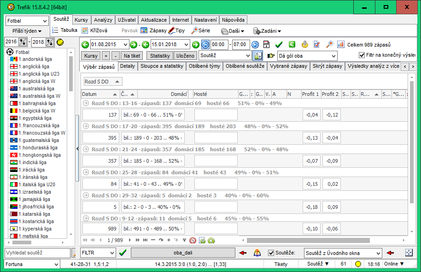Open the FILTR combo box
The image size is (421, 272).
click(98, 253)
